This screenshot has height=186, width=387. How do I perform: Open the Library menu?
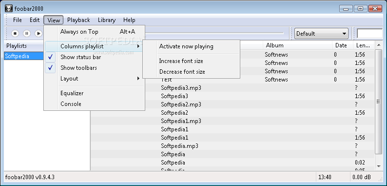click(107, 20)
